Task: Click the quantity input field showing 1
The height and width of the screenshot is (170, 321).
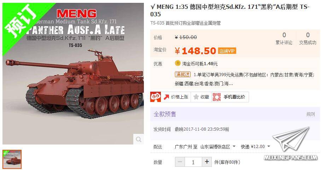Action: 193,162
